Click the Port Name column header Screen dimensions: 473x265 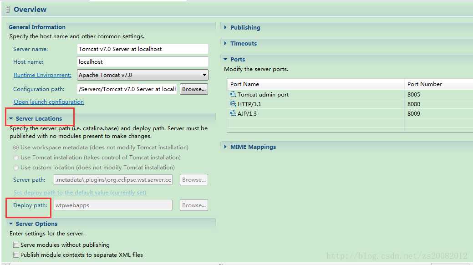coord(315,84)
